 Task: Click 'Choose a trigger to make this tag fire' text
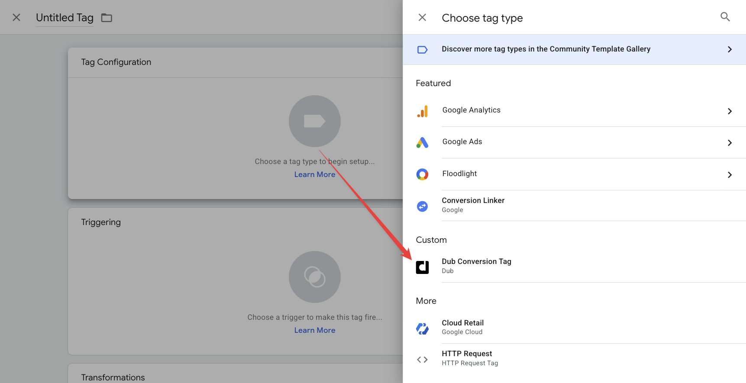coord(315,317)
